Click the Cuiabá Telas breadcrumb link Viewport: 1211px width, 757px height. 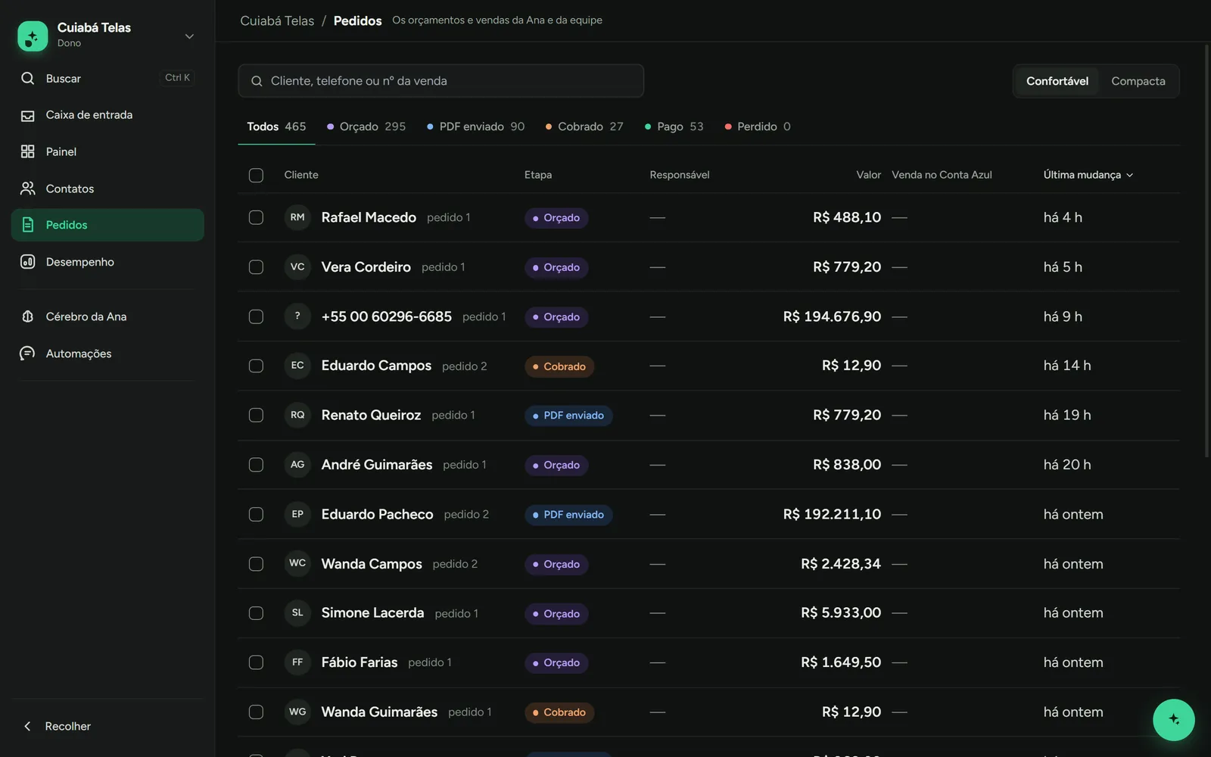[277, 20]
